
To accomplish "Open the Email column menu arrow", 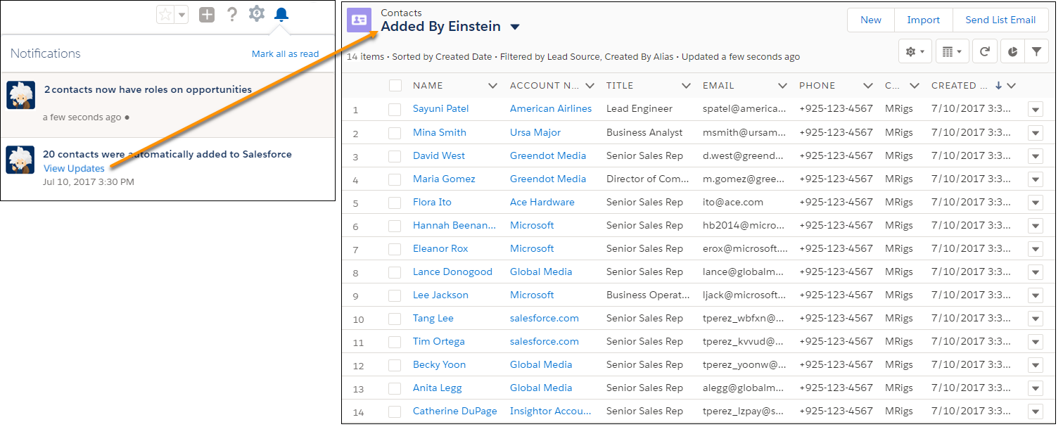I will point(782,86).
